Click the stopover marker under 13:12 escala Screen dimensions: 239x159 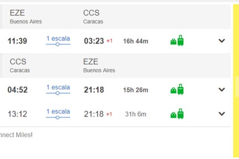pyautogui.click(x=57, y=118)
